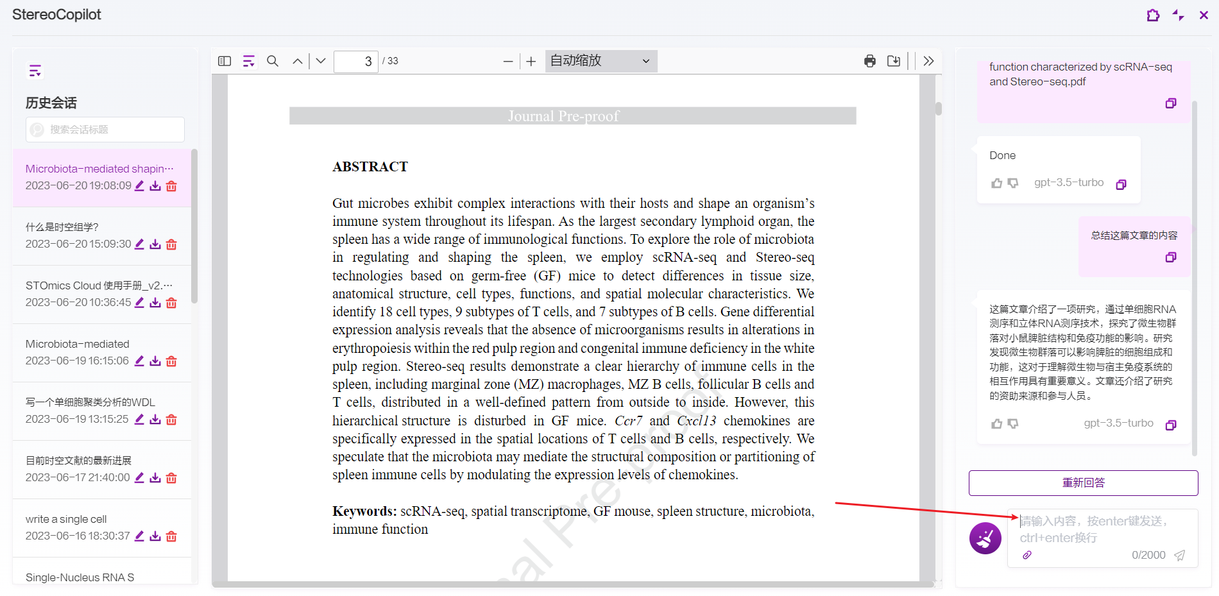The height and width of the screenshot is (596, 1219).
Task: Attach a file with the paperclip icon
Action: pos(1027,556)
